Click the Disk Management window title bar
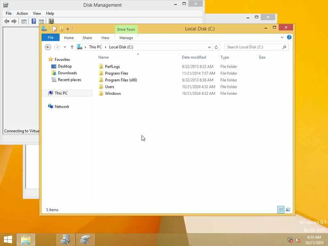328x246 pixels. (x=102, y=5)
